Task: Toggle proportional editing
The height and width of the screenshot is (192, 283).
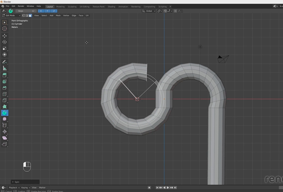Action: pos(175,11)
